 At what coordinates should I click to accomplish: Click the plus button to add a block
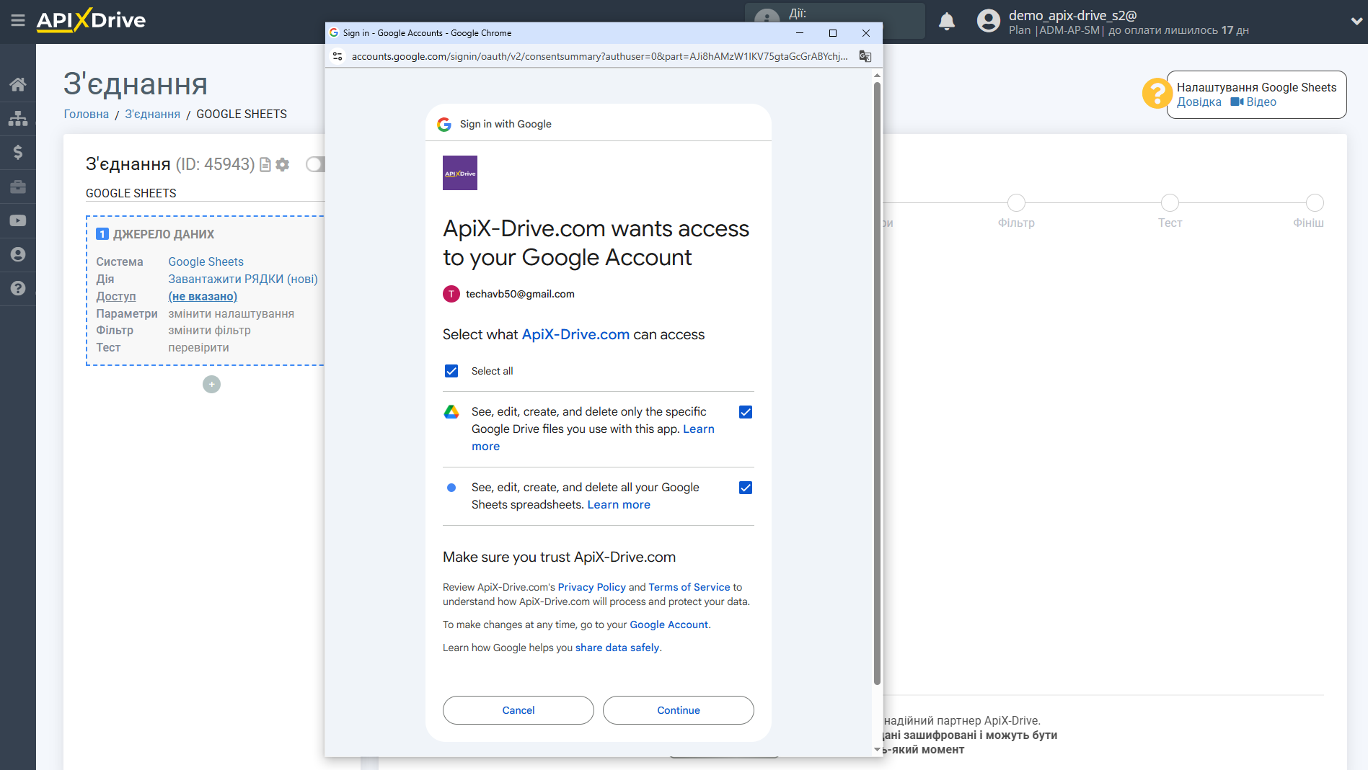211,385
